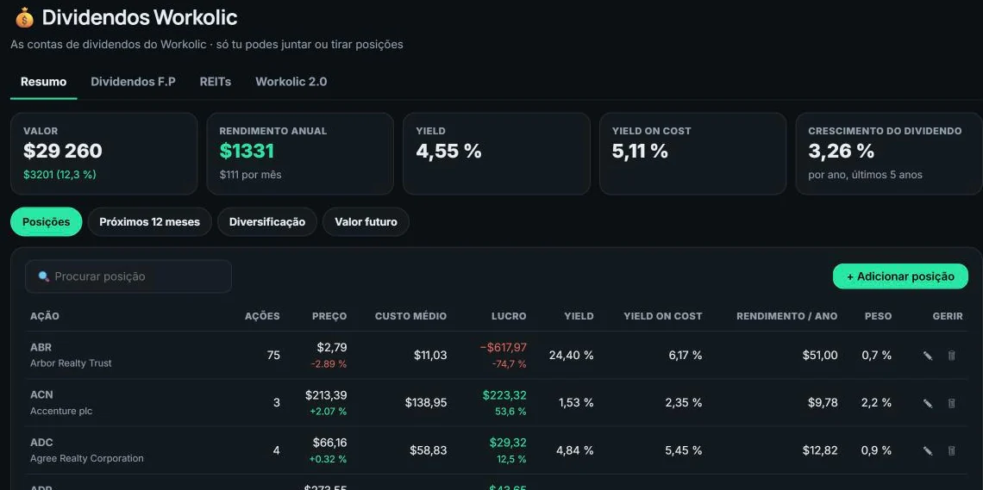Delete the ACN position via trash icon

(951, 403)
